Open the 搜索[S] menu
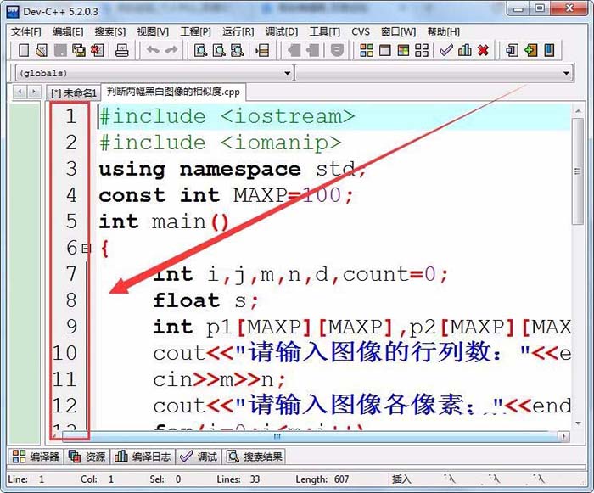Viewport: 594px width, 493px height. [x=109, y=32]
